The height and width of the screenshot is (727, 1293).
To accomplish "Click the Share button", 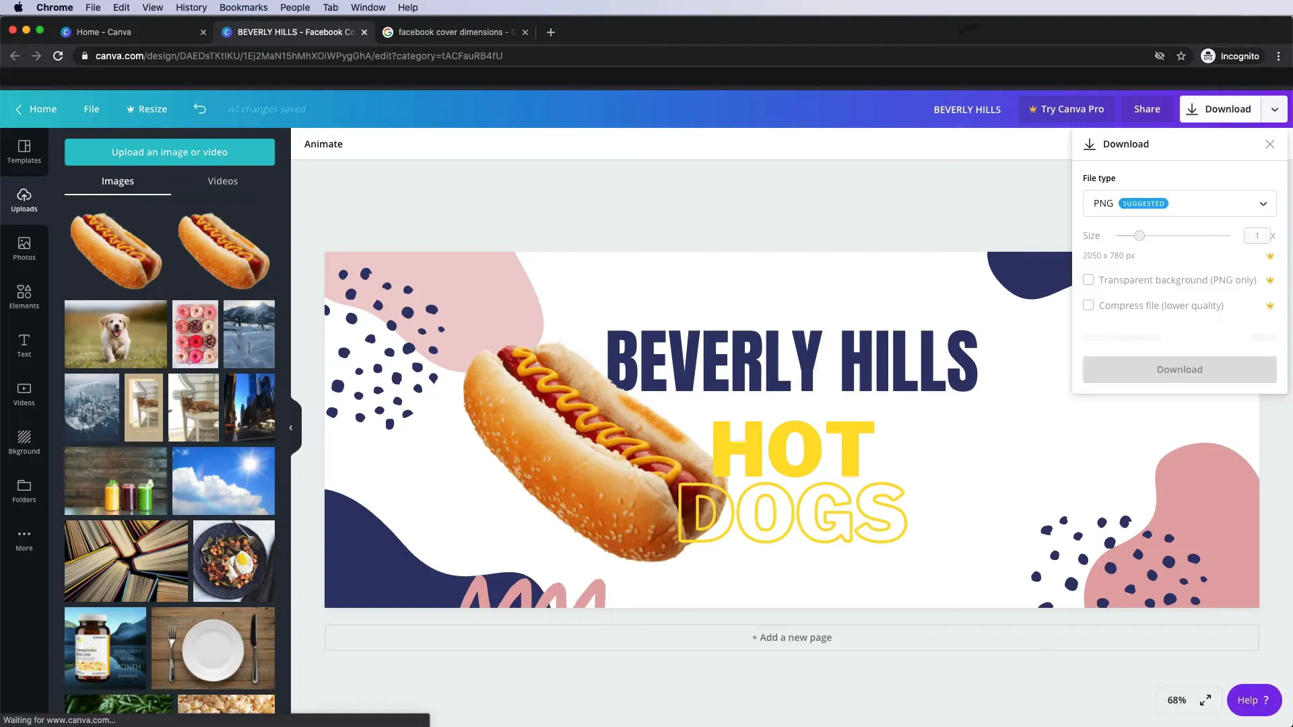I will click(1147, 109).
